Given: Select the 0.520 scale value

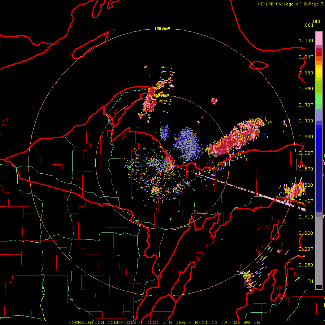Looking at the screenshot, I should 306,185.
